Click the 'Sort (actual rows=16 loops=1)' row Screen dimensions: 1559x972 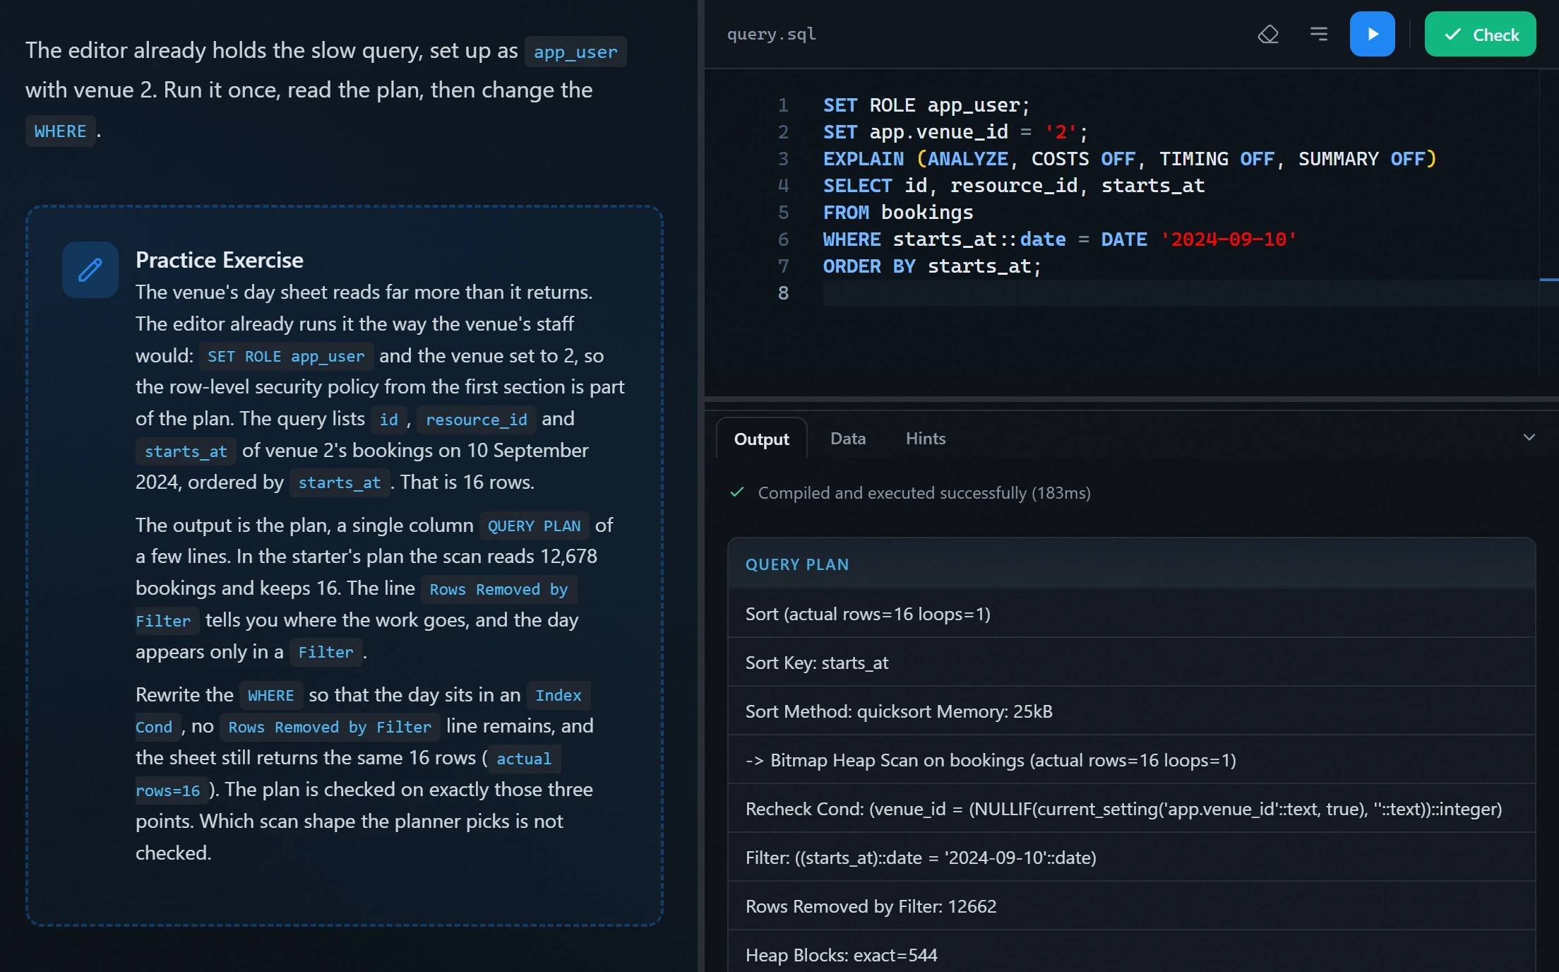coord(1132,614)
